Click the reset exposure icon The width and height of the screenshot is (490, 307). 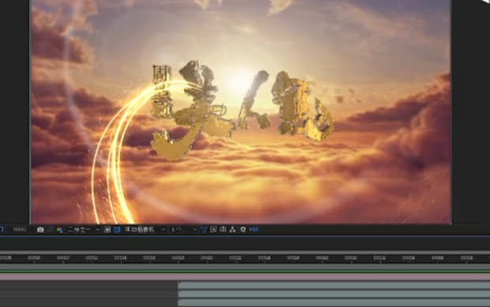(x=243, y=230)
